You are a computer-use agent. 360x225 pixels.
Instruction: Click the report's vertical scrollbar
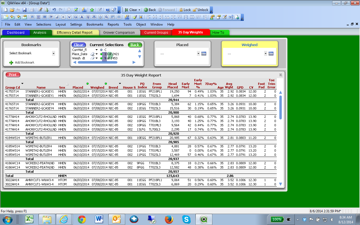pyautogui.click(x=280, y=107)
